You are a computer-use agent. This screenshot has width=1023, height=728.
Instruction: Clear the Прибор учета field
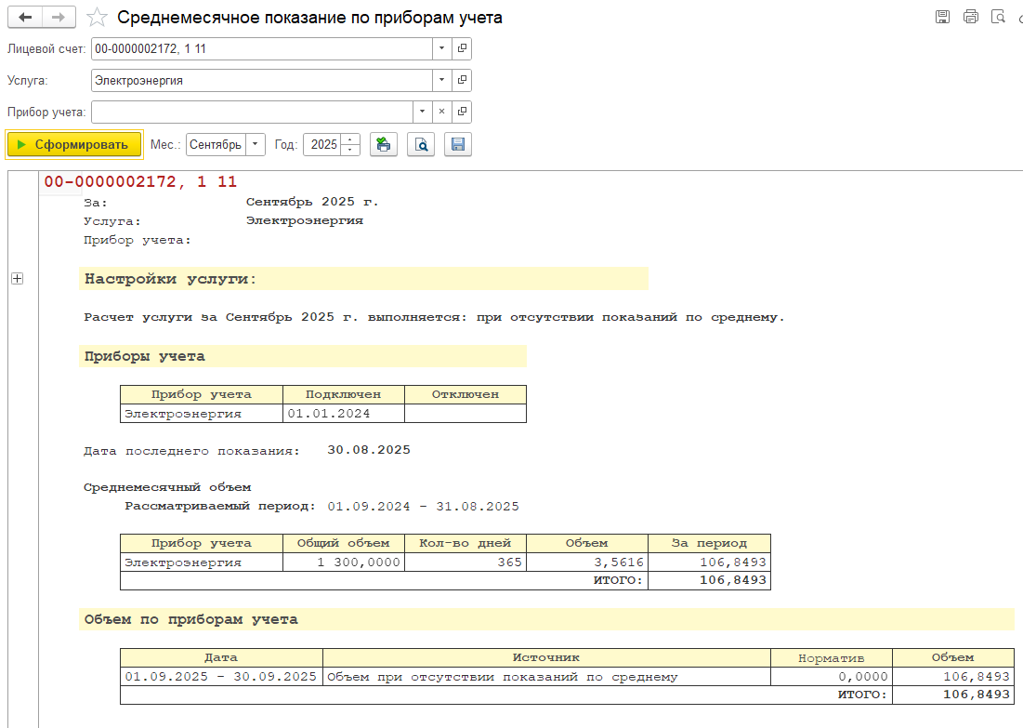point(442,112)
